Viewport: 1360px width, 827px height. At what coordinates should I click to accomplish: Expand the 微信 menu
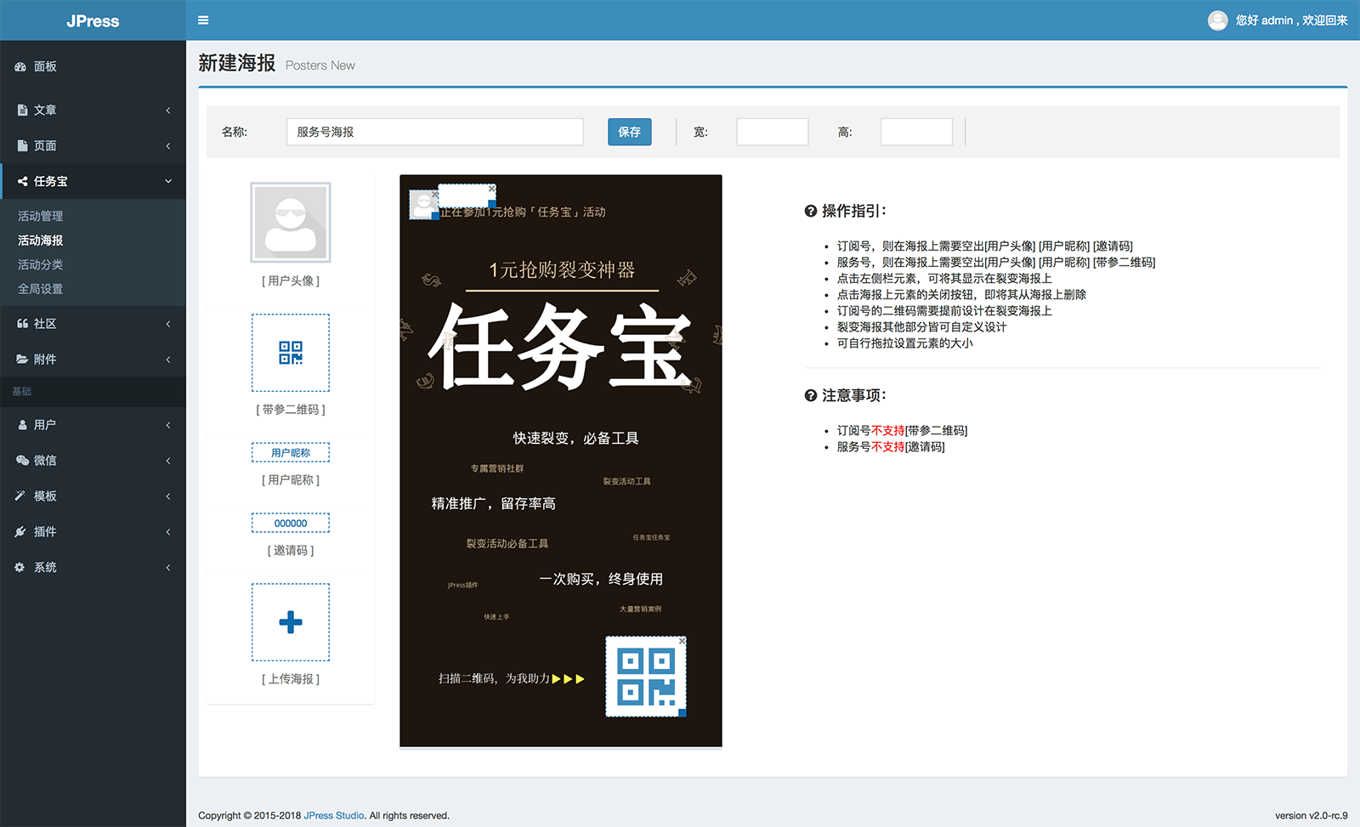(x=93, y=460)
